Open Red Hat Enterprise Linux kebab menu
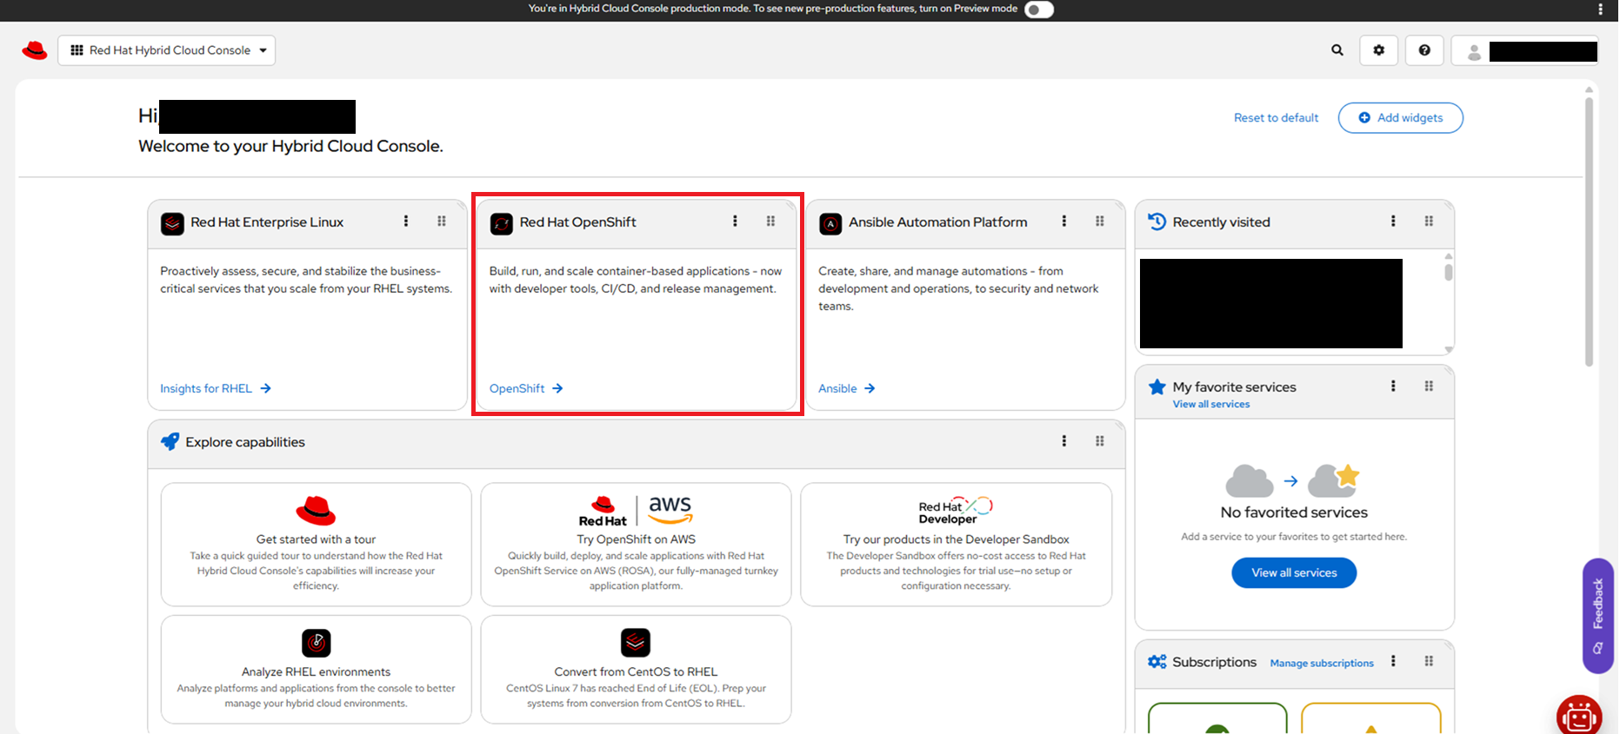Screen dimensions: 1620x734 [x=406, y=222]
